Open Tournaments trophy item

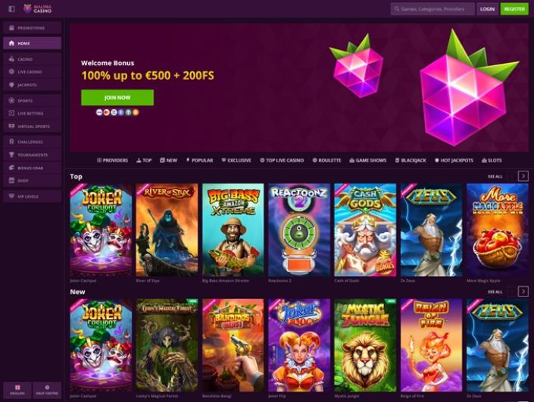33,155
